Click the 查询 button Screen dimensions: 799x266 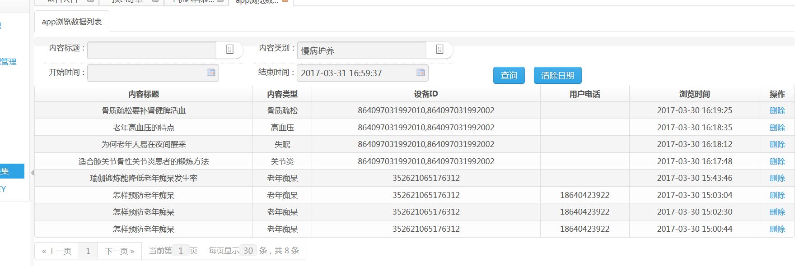509,75
